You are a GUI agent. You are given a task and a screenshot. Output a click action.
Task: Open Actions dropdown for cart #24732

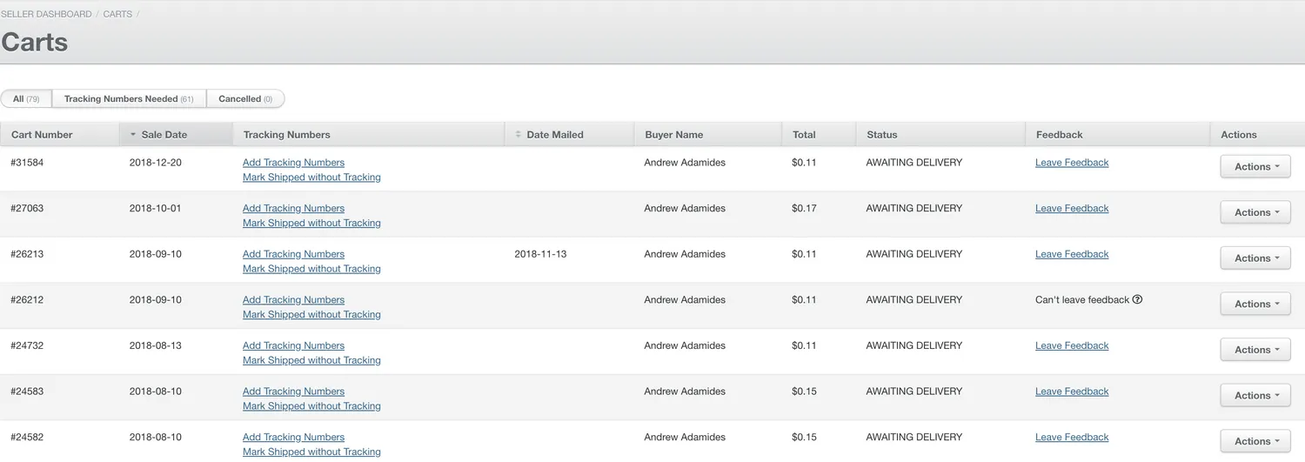coord(1255,350)
